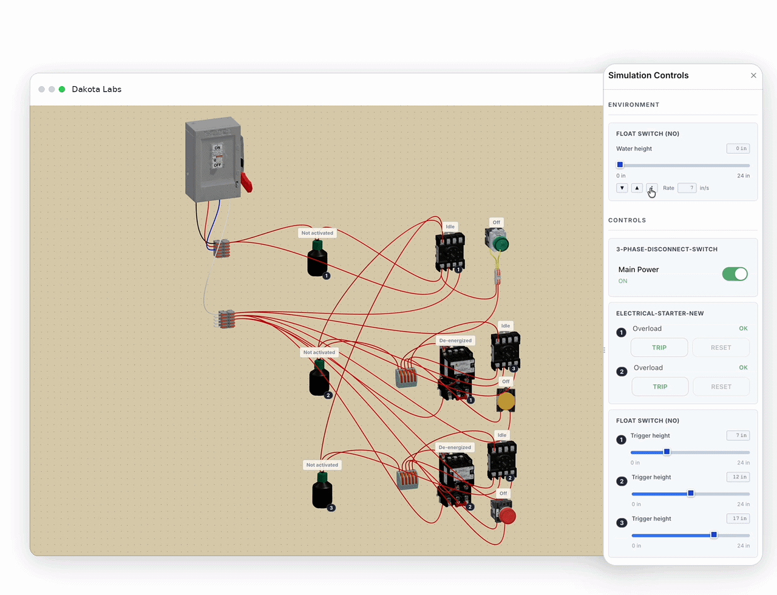Click the wire connector beside starter 2
The image size is (777, 595).
(x=407, y=480)
